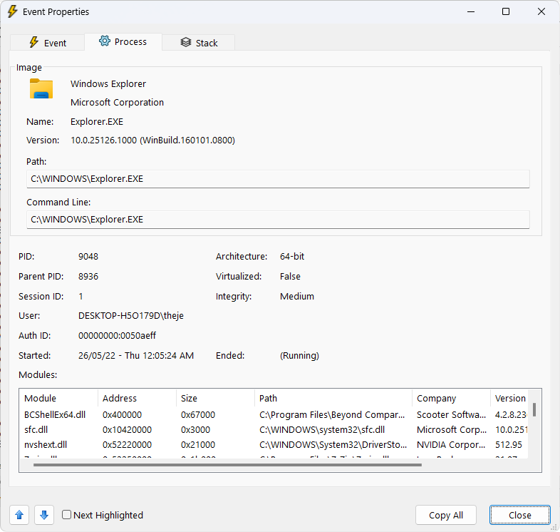Viewport: 560px width, 532px height.
Task: Click the Explorer.EXE name value
Action: [97, 121]
